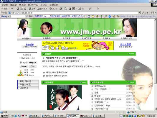Open the 파일(F) menu

tap(5, 5)
